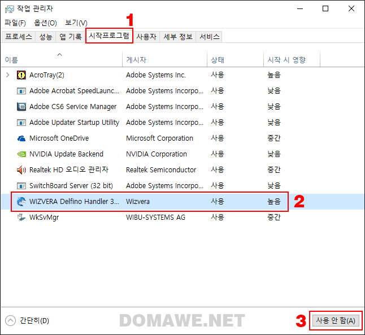Viewport: 365px width, 335px height.
Task: Close the 작업 관리자 window
Action: 351,9
